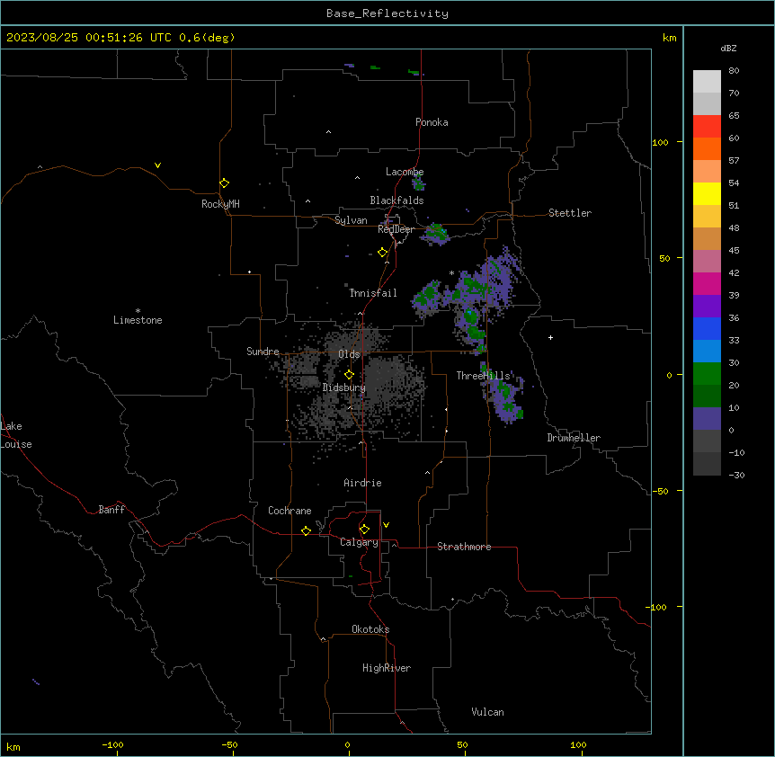The width and height of the screenshot is (775, 757).
Task: Click the yellow V marker northwest of RockyMH
Action: (157, 165)
